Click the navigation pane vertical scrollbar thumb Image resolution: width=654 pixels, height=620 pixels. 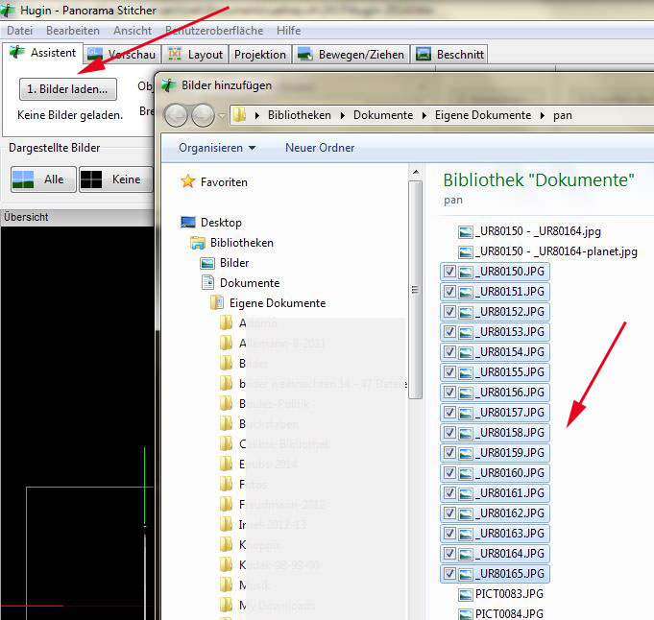[x=416, y=290]
